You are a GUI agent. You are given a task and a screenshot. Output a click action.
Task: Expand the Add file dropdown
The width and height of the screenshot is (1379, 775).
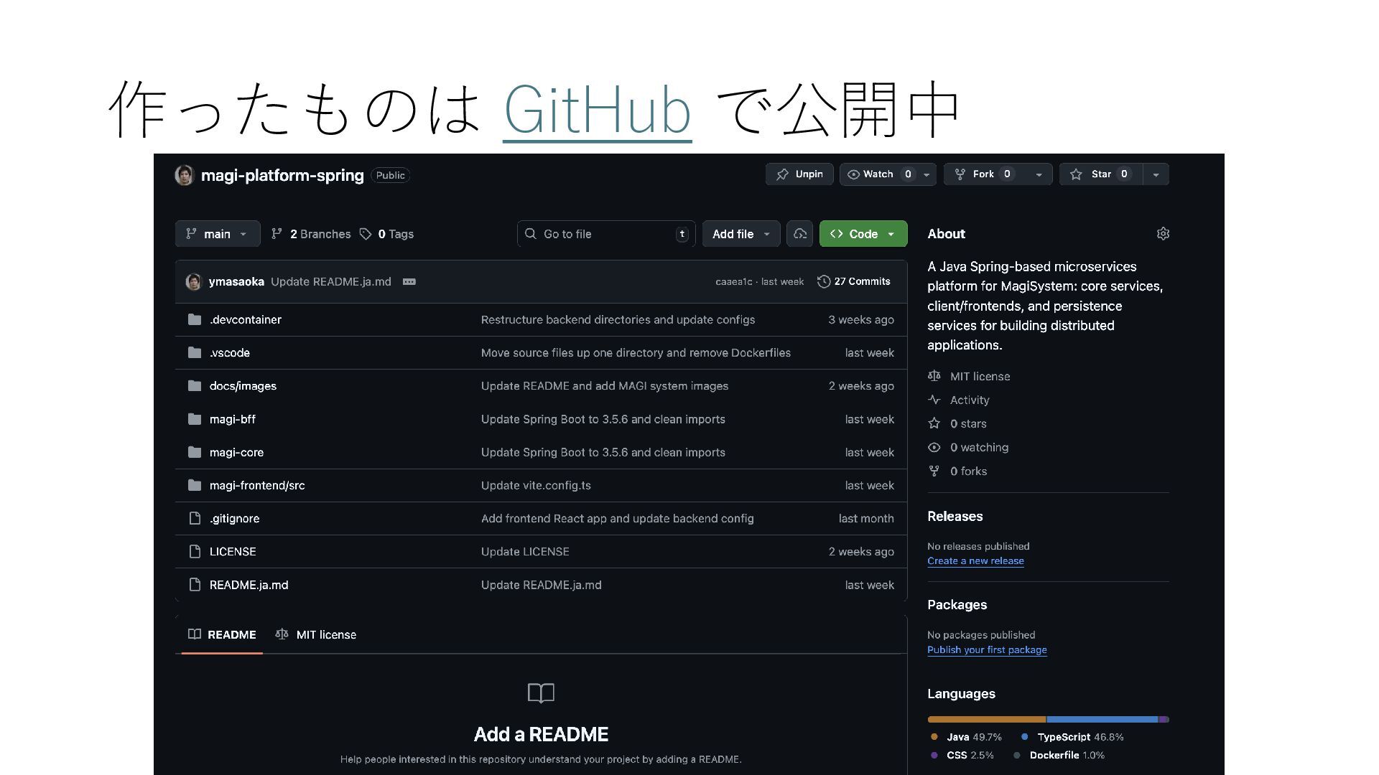[740, 234]
